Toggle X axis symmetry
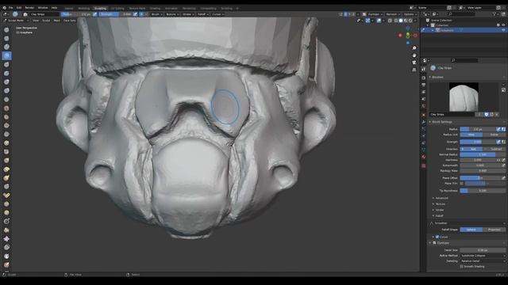Screen dimensions: 508x285 345,14
